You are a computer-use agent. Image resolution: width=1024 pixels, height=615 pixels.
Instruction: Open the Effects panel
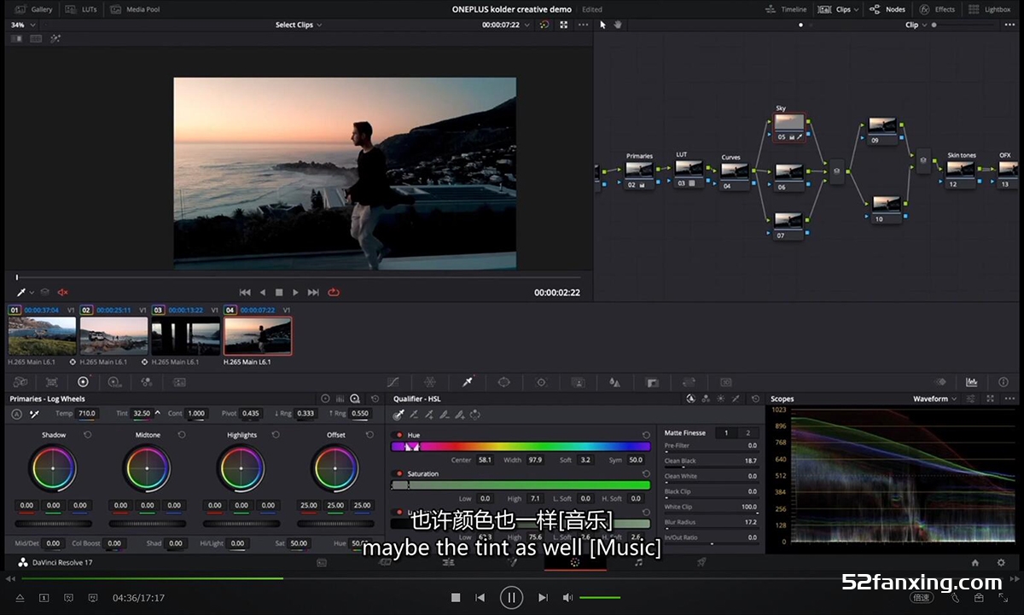[938, 9]
